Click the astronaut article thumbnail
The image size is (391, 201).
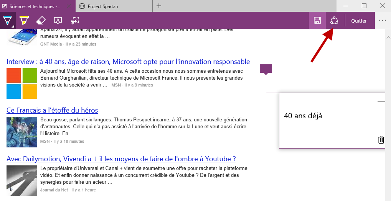click(x=22, y=132)
